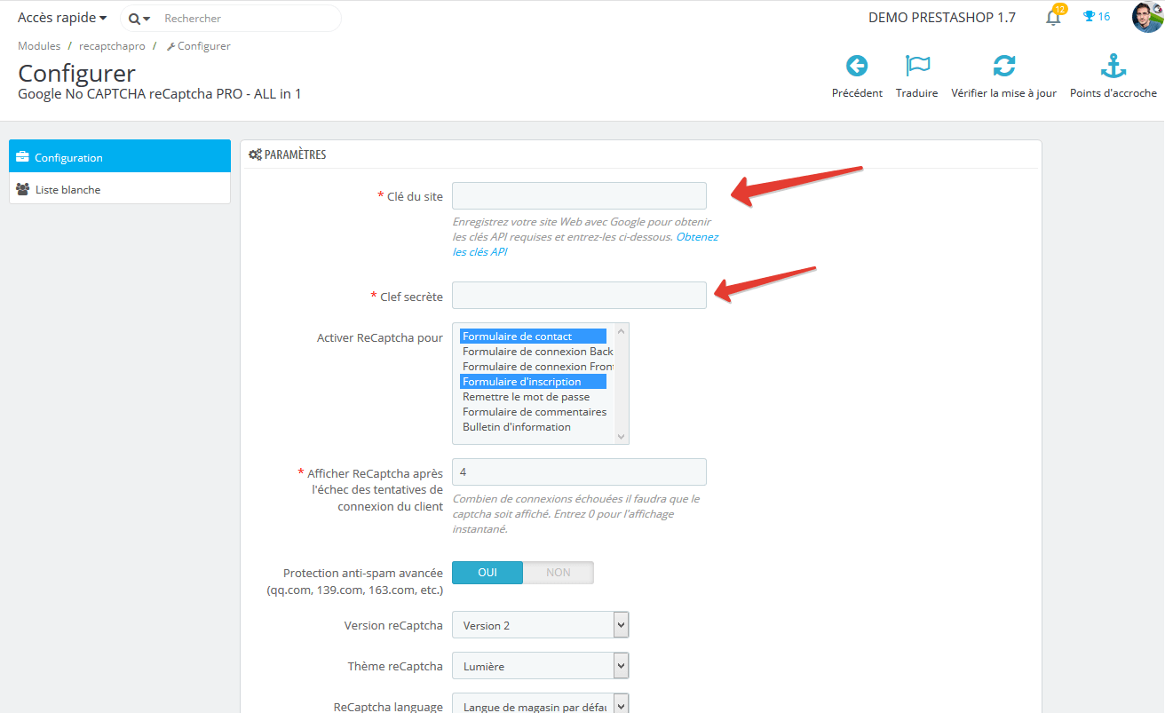Click the search magnifier icon
1165x713 pixels.
pos(134,19)
